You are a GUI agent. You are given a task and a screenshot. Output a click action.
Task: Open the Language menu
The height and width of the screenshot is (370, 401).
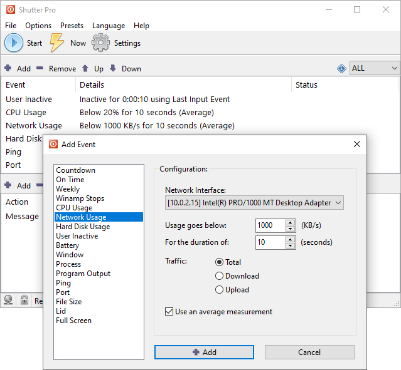tap(109, 26)
